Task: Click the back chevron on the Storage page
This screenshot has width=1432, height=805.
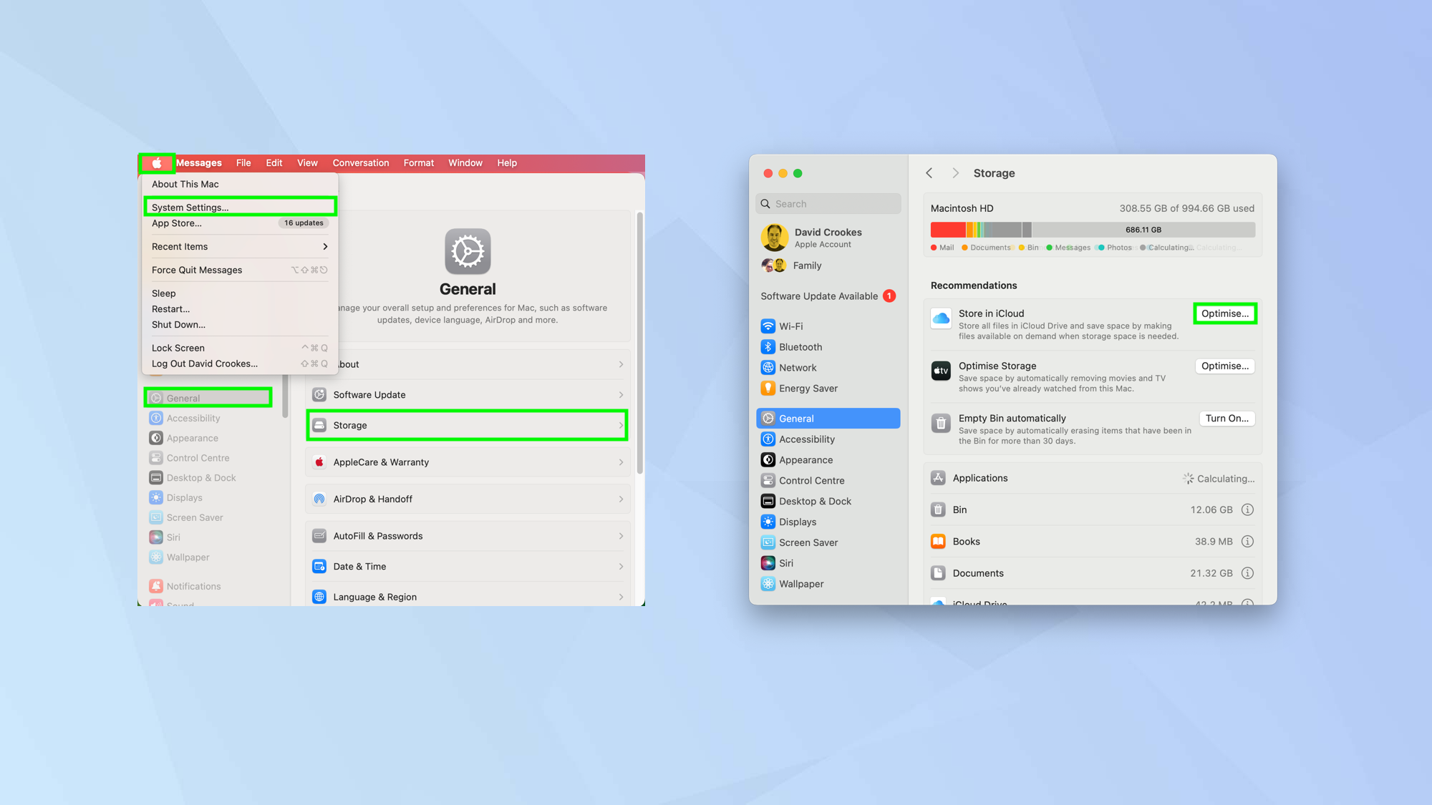Action: [x=929, y=172]
